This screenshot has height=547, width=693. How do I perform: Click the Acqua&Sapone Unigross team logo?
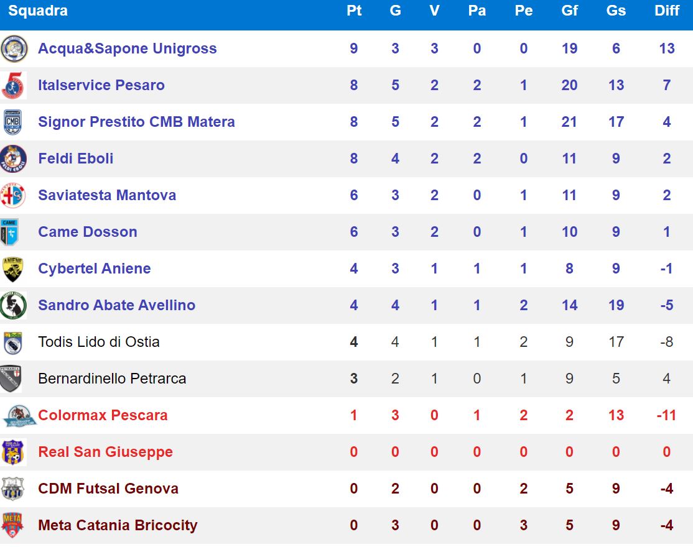(x=14, y=48)
